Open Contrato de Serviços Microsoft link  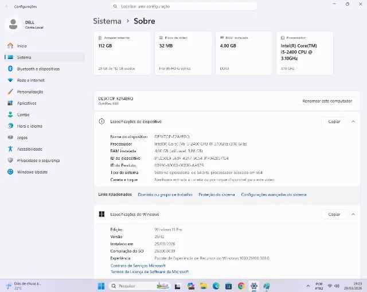coord(138,266)
